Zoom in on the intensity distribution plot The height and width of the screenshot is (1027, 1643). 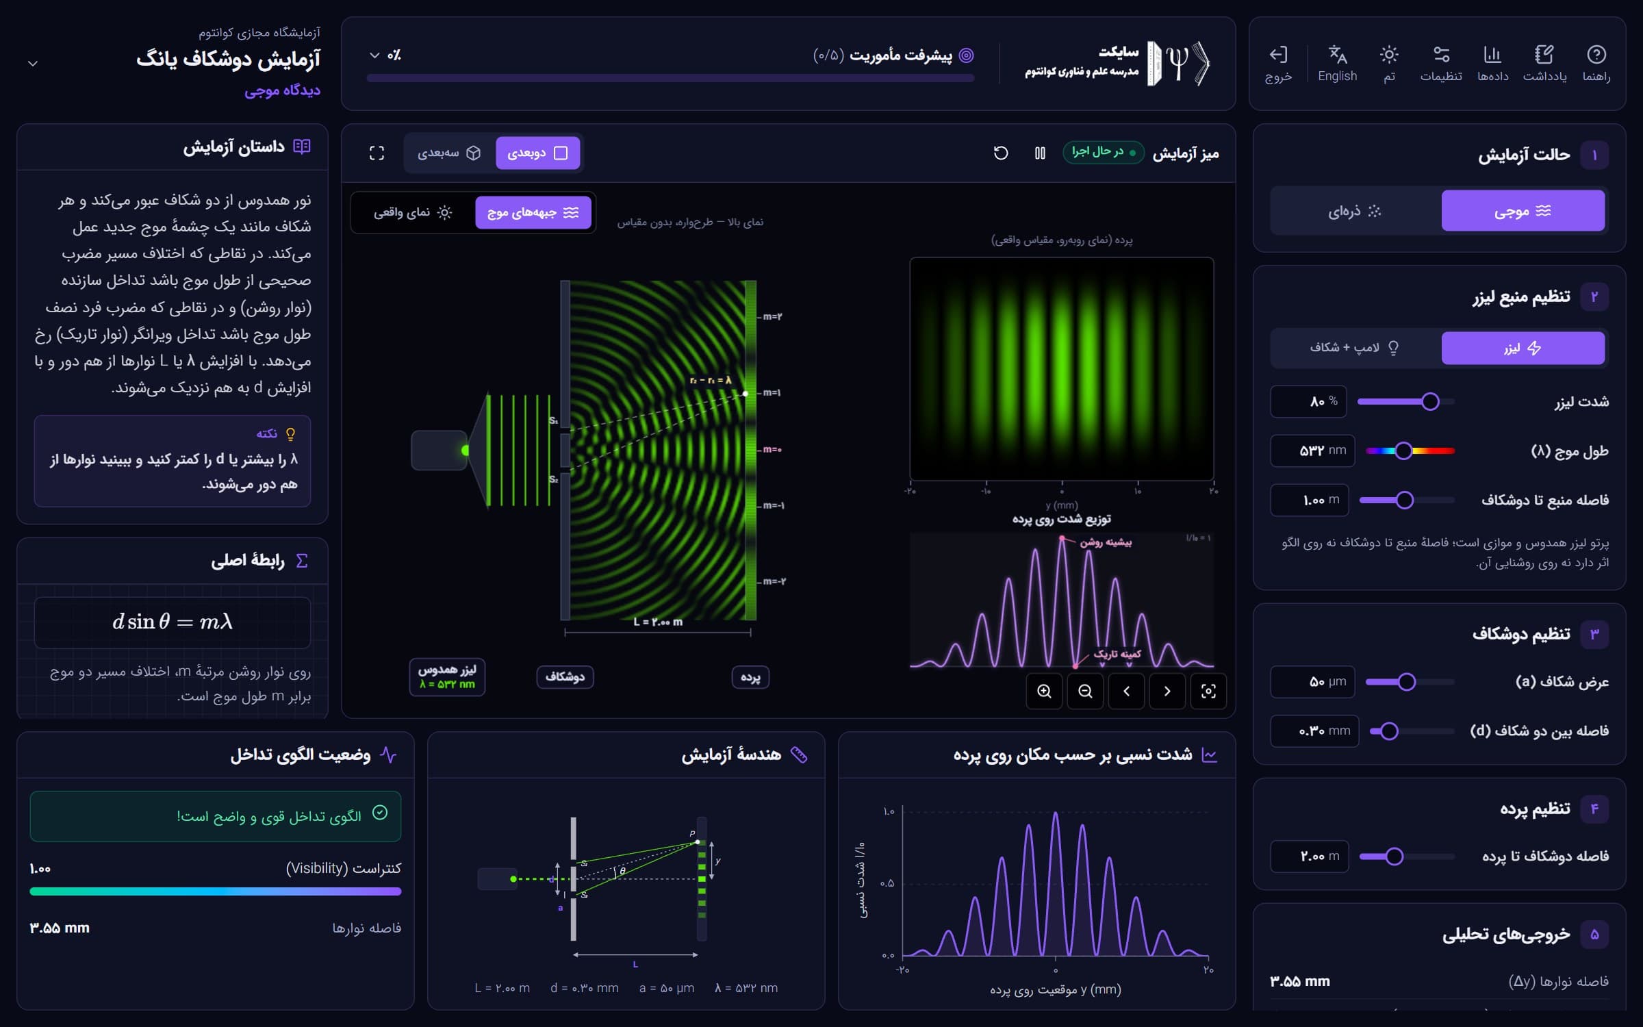pyautogui.click(x=1044, y=691)
